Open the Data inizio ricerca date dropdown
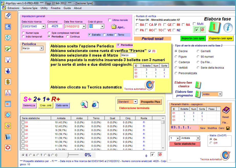The height and width of the screenshot is (168, 236). (43, 27)
